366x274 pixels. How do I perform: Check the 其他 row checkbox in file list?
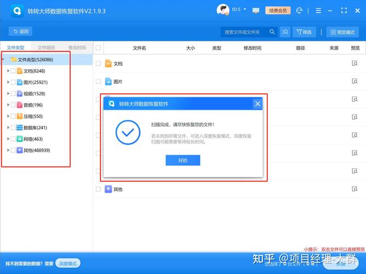98,189
